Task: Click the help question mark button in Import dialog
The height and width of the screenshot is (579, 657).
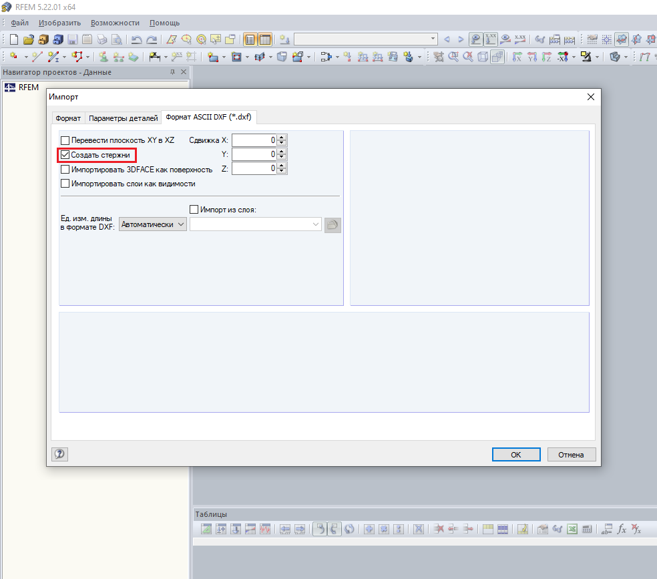Action: pyautogui.click(x=59, y=453)
